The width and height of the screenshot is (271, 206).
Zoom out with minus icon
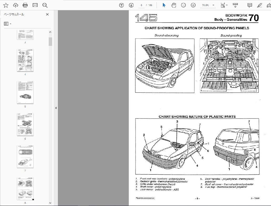tap(183, 5)
